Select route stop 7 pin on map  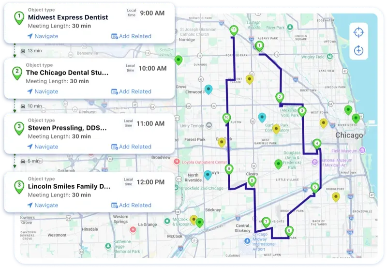266,222
